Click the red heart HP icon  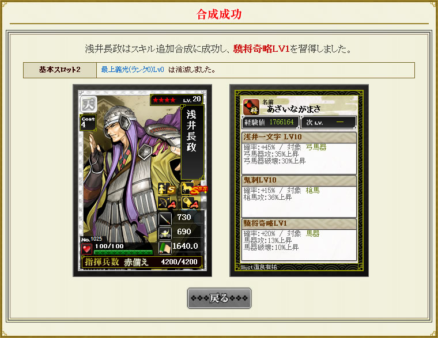coord(86,249)
